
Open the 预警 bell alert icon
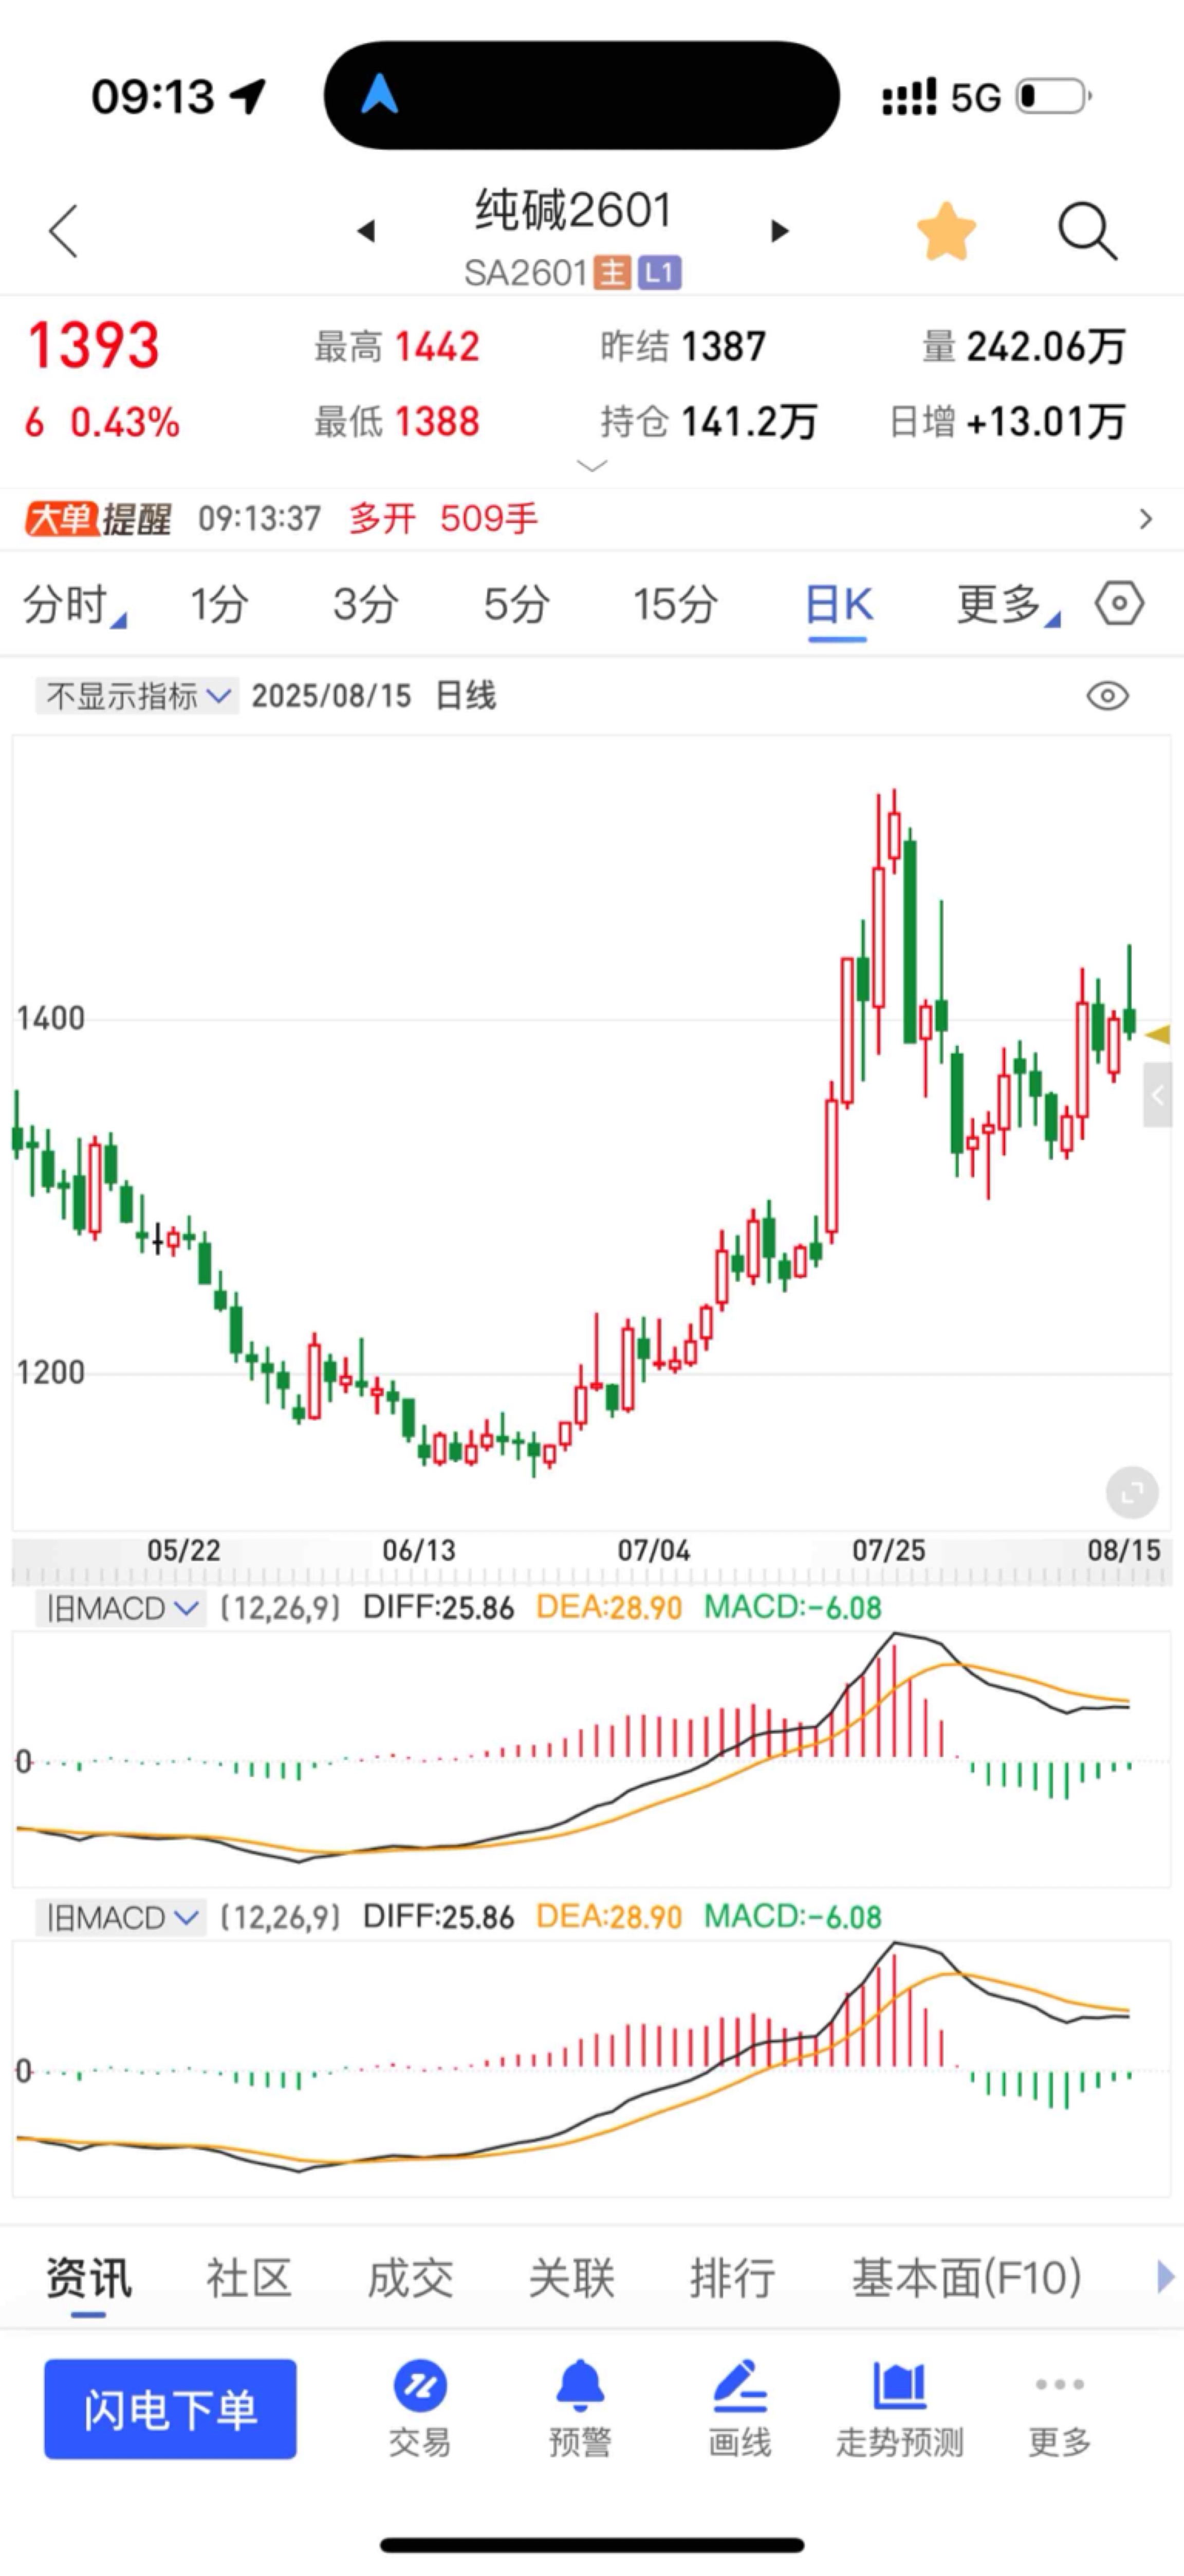click(x=580, y=2408)
